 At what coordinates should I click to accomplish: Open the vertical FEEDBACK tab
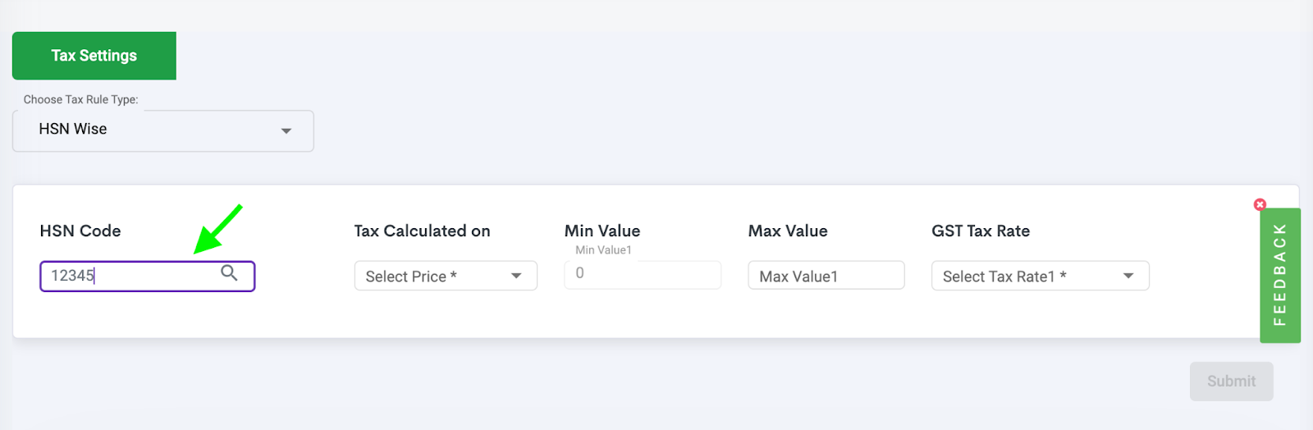1279,275
